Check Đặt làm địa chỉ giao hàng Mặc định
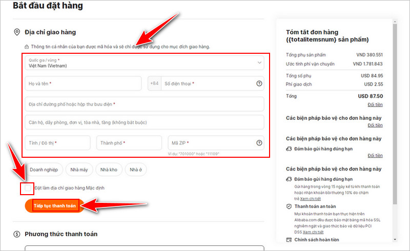 pos(28,188)
